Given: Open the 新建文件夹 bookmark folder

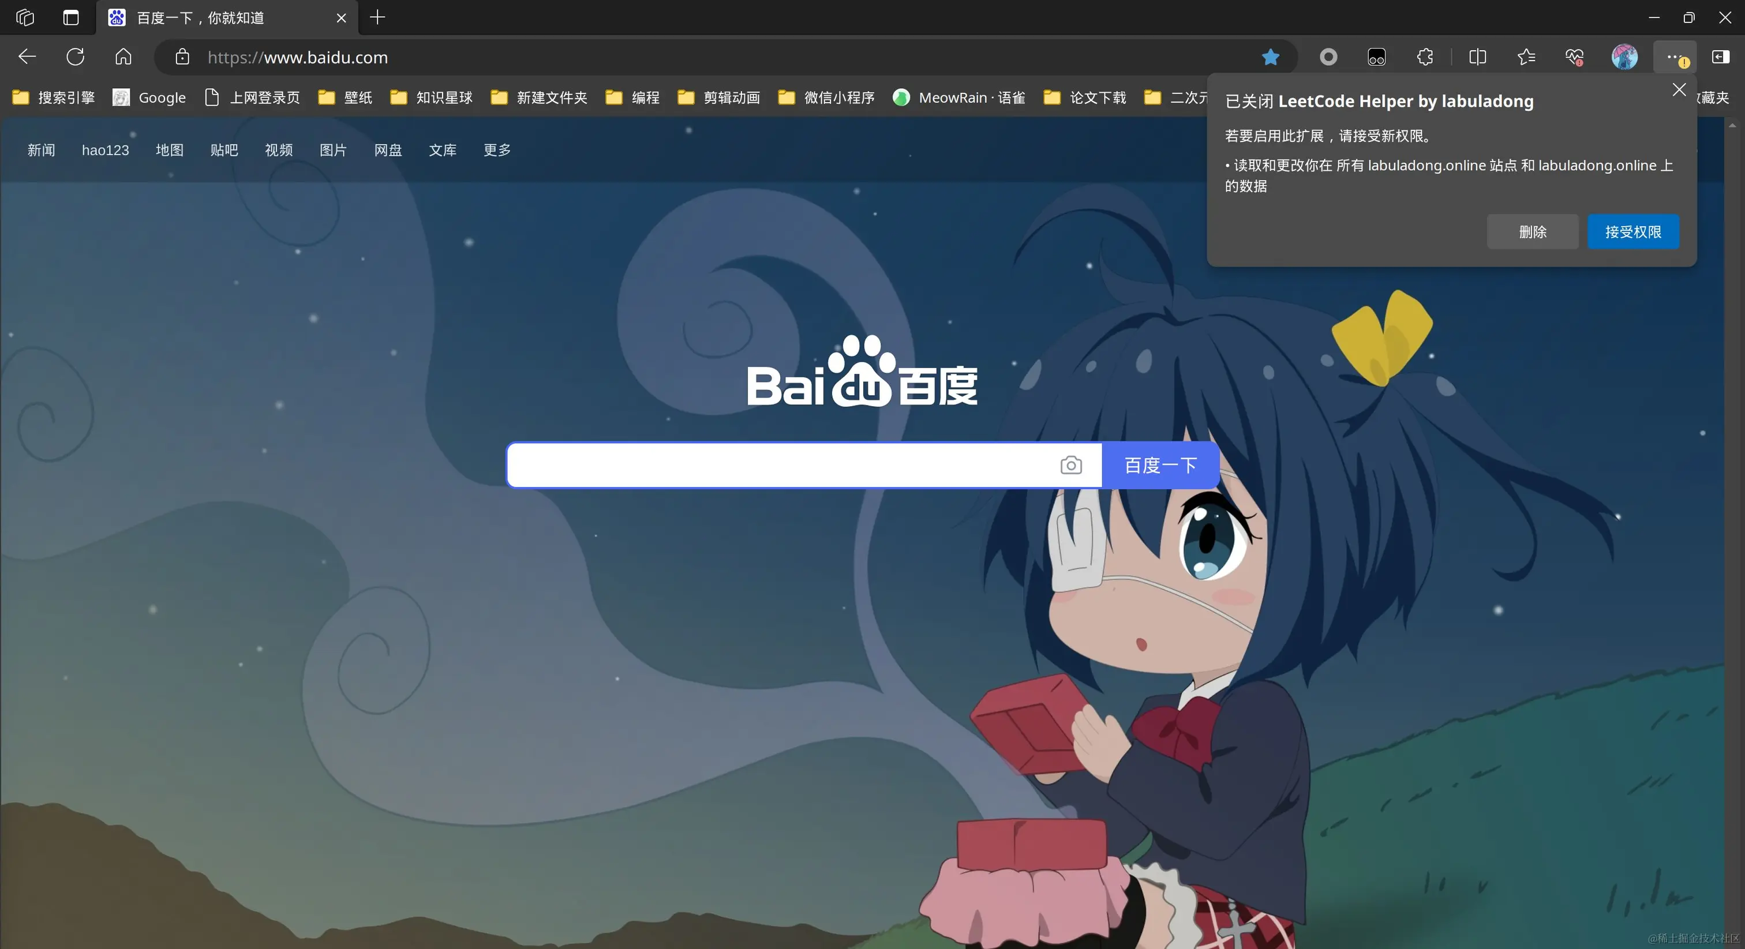Looking at the screenshot, I should (x=539, y=97).
